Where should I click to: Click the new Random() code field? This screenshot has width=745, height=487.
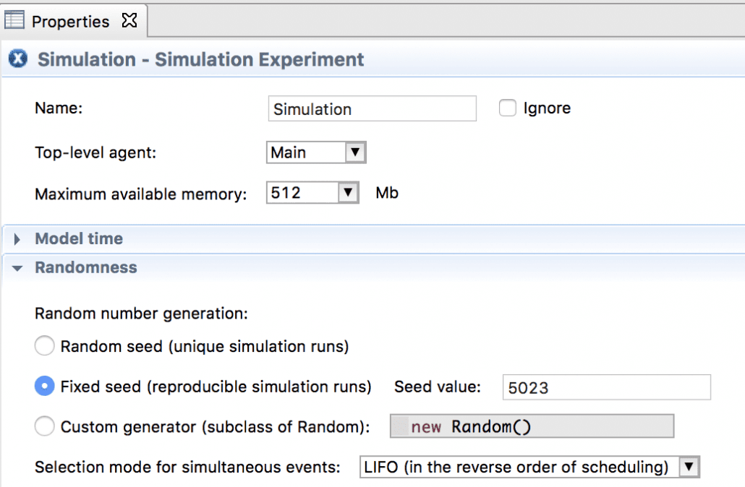point(532,427)
